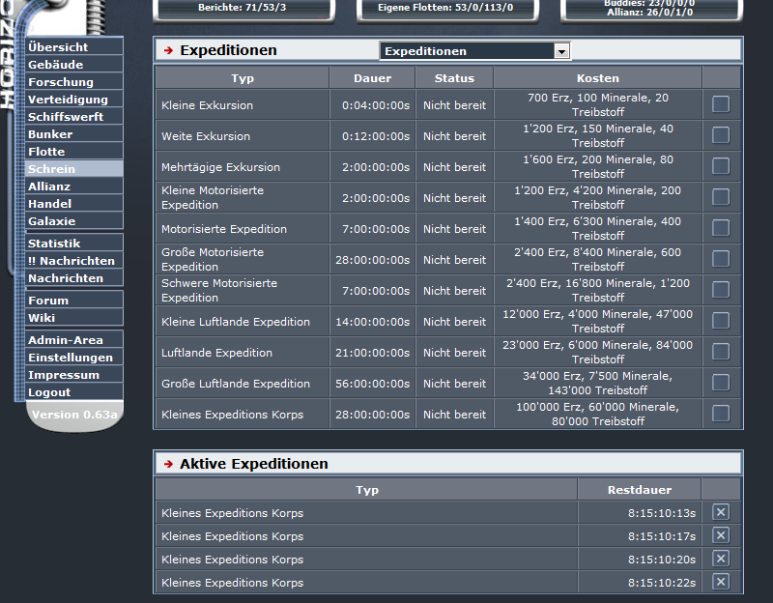Check the box for Schwere Motorisierte Expedition
This screenshot has width=773, height=603.
pyautogui.click(x=721, y=290)
